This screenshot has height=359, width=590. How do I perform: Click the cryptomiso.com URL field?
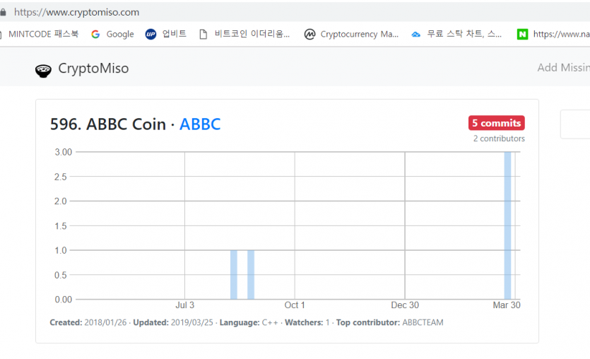tap(76, 13)
